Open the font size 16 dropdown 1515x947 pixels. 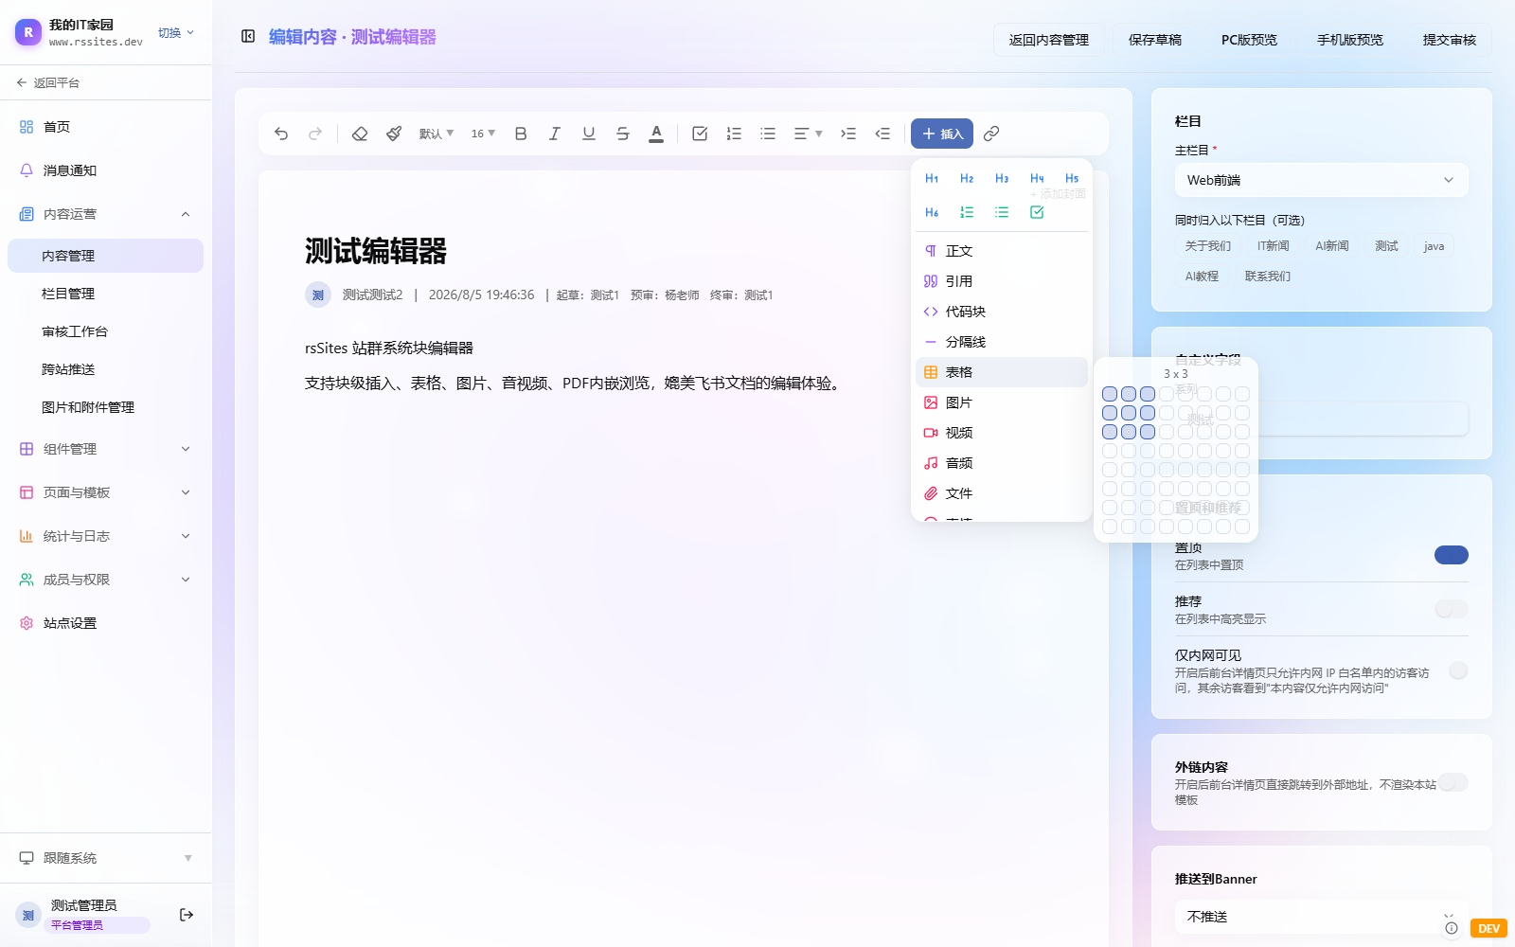click(x=483, y=134)
